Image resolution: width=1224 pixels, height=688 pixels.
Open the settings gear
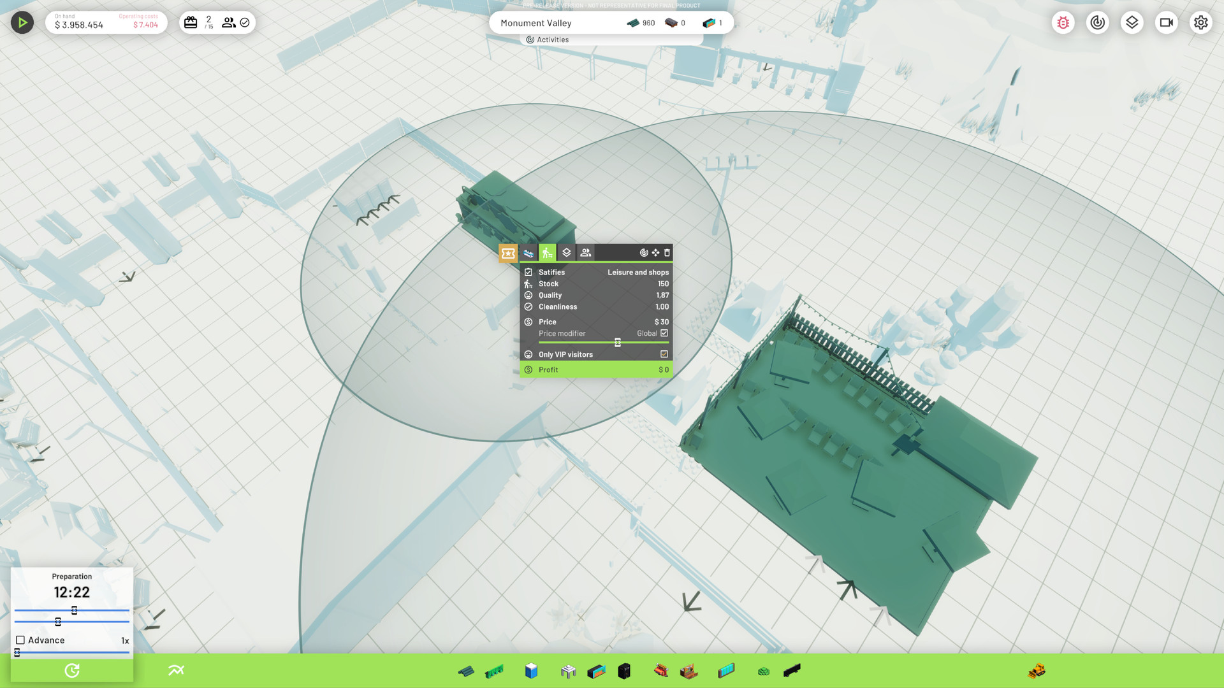(1200, 23)
